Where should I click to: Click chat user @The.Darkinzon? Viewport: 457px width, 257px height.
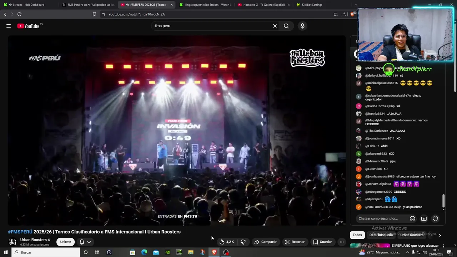click(376, 131)
